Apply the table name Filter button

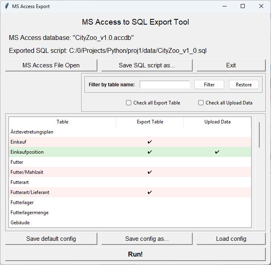[x=209, y=85]
